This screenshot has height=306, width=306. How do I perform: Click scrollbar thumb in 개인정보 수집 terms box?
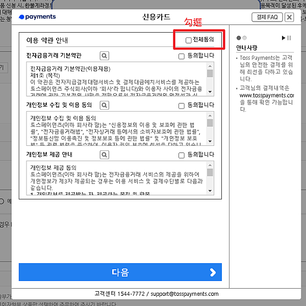(210, 123)
